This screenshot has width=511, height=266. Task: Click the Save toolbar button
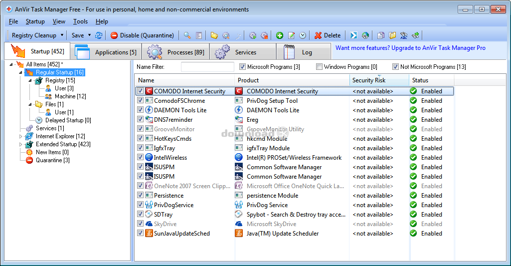click(x=78, y=35)
